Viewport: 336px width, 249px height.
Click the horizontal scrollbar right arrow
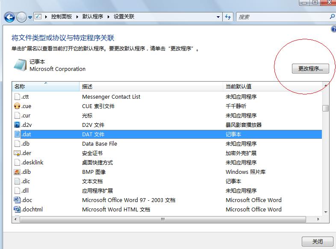tap(318, 219)
